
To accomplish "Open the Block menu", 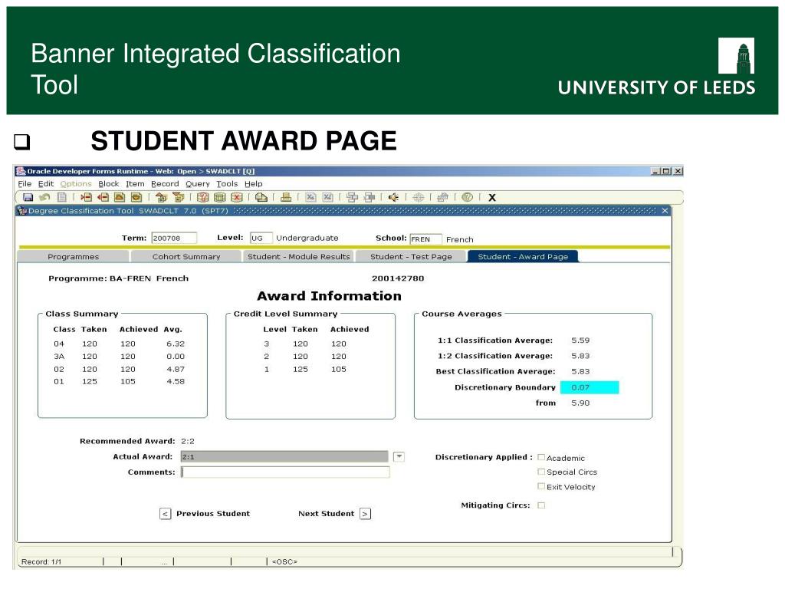I will coord(109,184).
